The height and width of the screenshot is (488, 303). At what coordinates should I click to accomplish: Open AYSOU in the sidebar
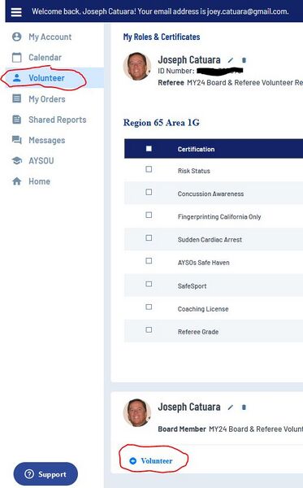click(41, 161)
